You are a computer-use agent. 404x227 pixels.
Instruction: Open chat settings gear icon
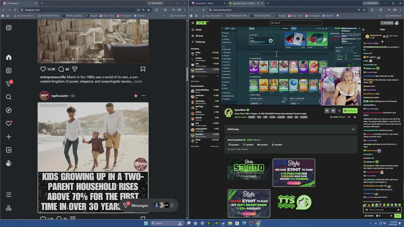click(x=391, y=216)
